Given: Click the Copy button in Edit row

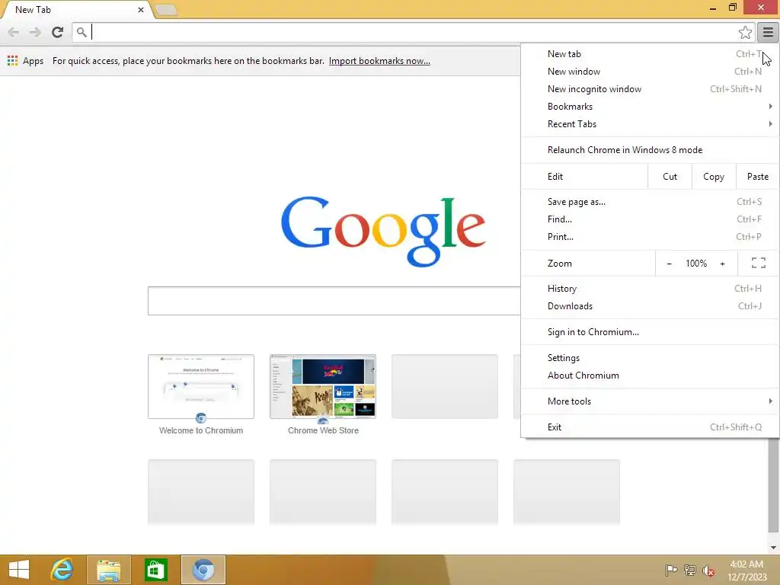Looking at the screenshot, I should (713, 177).
